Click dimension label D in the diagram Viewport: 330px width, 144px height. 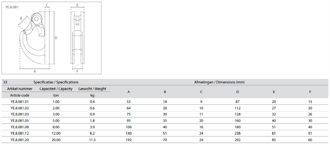coord(56,38)
